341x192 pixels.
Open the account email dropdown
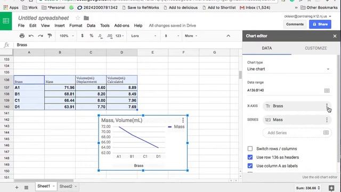coord(307,17)
